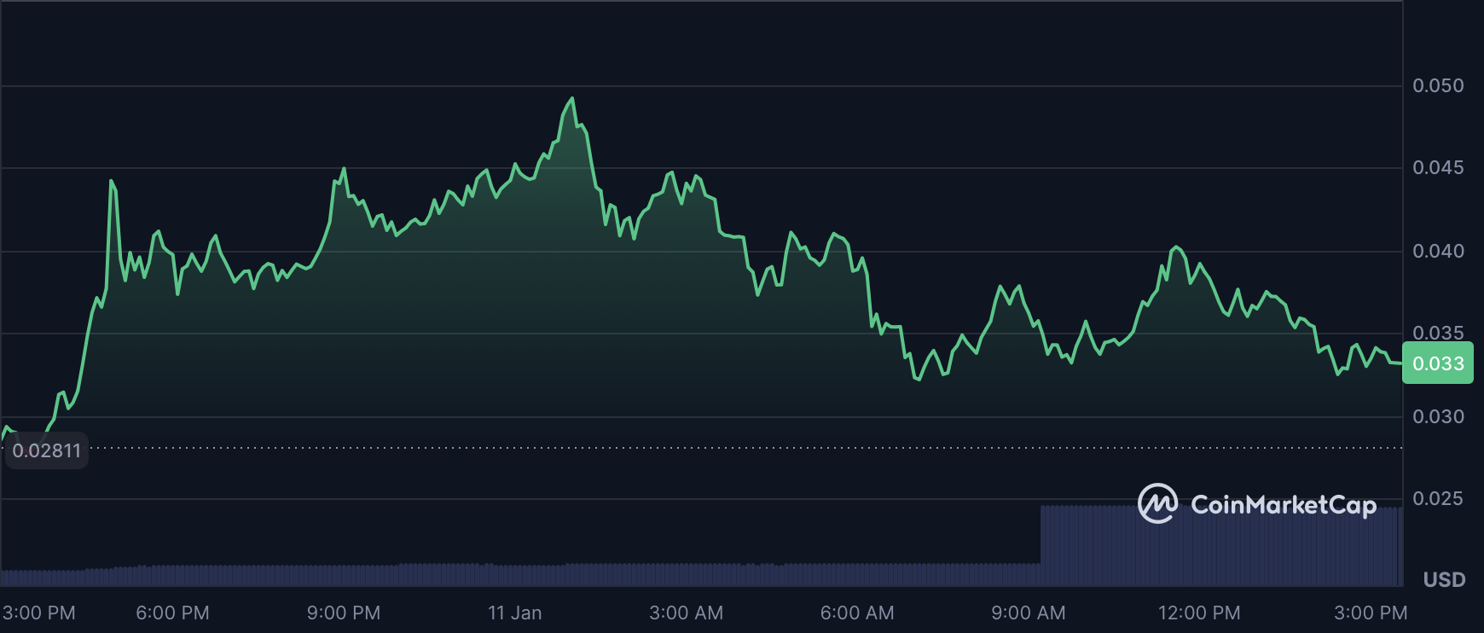1484x633 pixels.
Task: Click the CoinMarketCap logo icon
Action: click(x=1157, y=503)
